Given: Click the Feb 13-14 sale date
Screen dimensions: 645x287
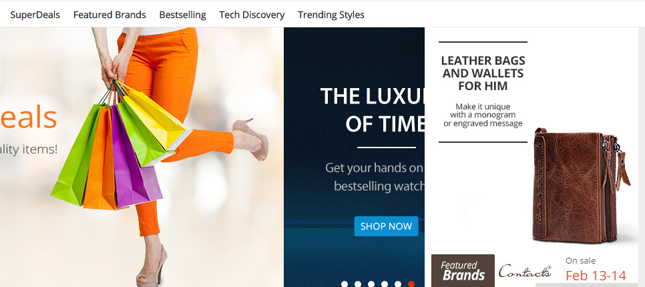Looking at the screenshot, I should pos(596,276).
